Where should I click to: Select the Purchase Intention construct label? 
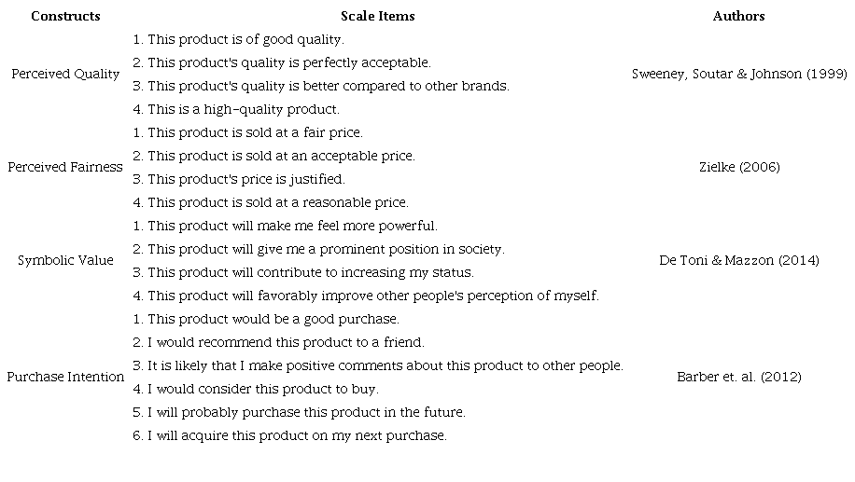pyautogui.click(x=65, y=377)
